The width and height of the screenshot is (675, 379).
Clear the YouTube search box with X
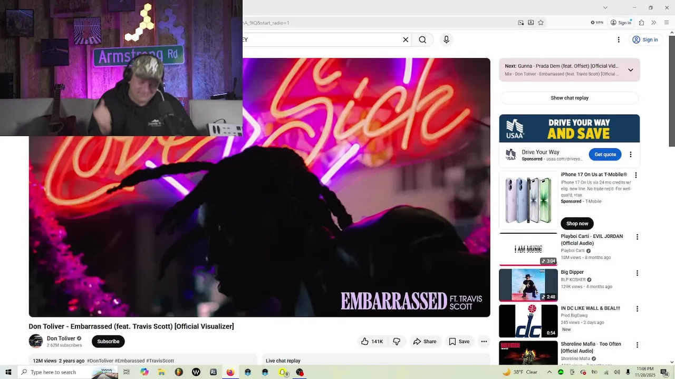click(406, 39)
